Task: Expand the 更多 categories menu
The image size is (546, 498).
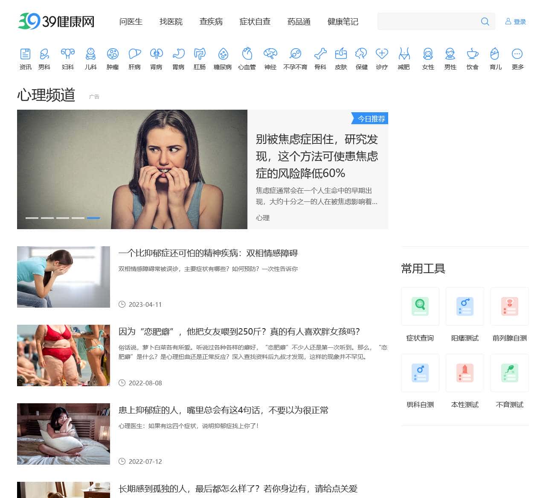Action: click(x=517, y=54)
